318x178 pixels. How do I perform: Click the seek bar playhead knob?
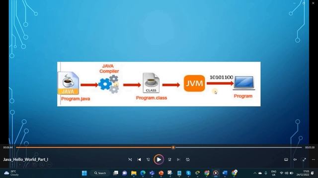coord(173,147)
